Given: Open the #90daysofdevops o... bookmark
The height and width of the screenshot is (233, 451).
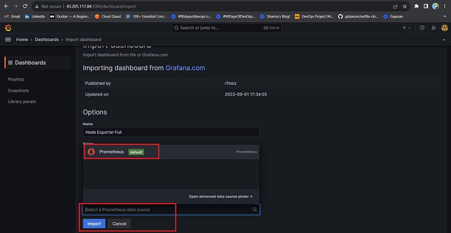Looking at the screenshot, I should (x=191, y=16).
